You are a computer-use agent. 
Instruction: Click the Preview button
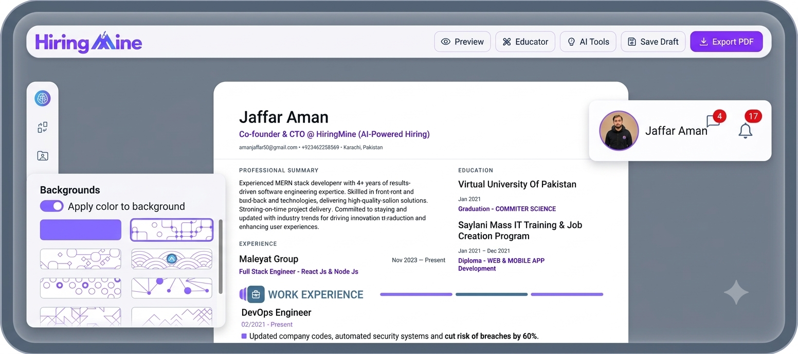point(462,42)
